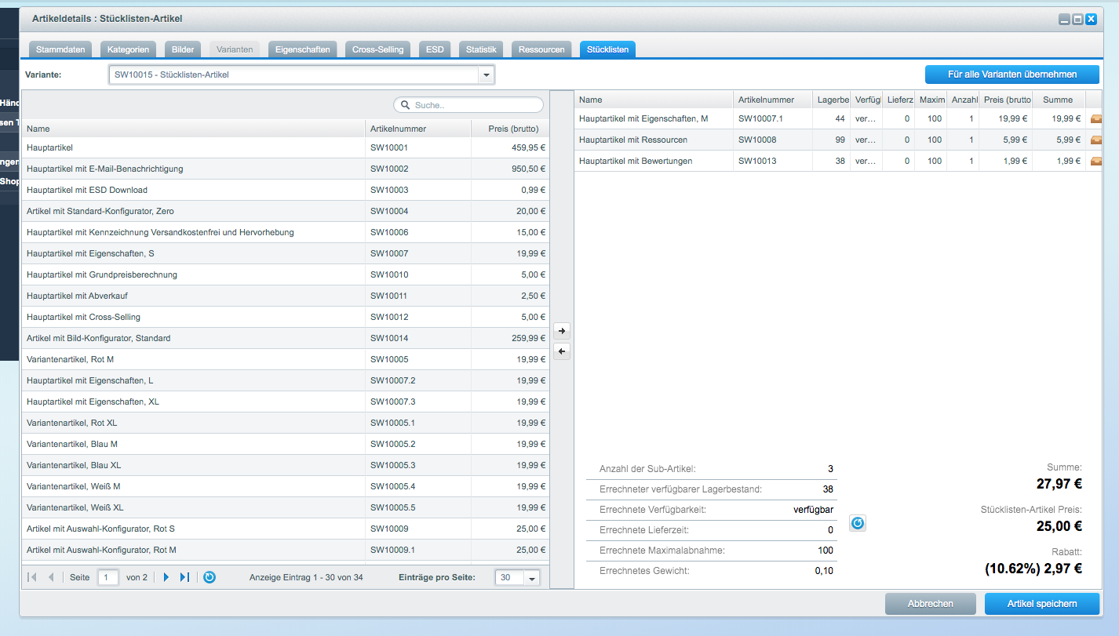
Task: Select Hauptartikel mit ESD Download row
Action: (x=286, y=190)
